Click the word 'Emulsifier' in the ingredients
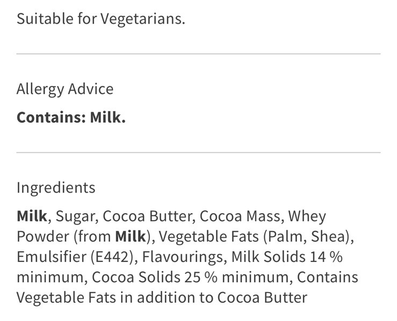 pos(52,257)
